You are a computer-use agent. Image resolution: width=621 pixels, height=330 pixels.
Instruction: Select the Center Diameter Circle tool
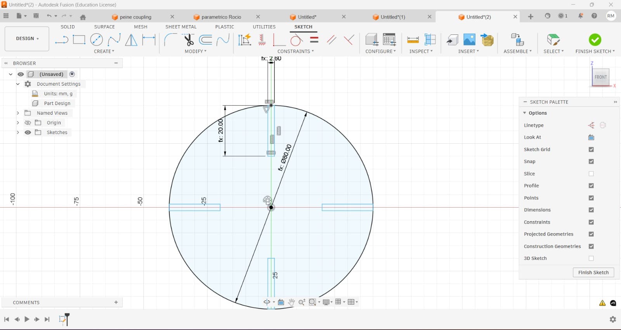pyautogui.click(x=96, y=40)
